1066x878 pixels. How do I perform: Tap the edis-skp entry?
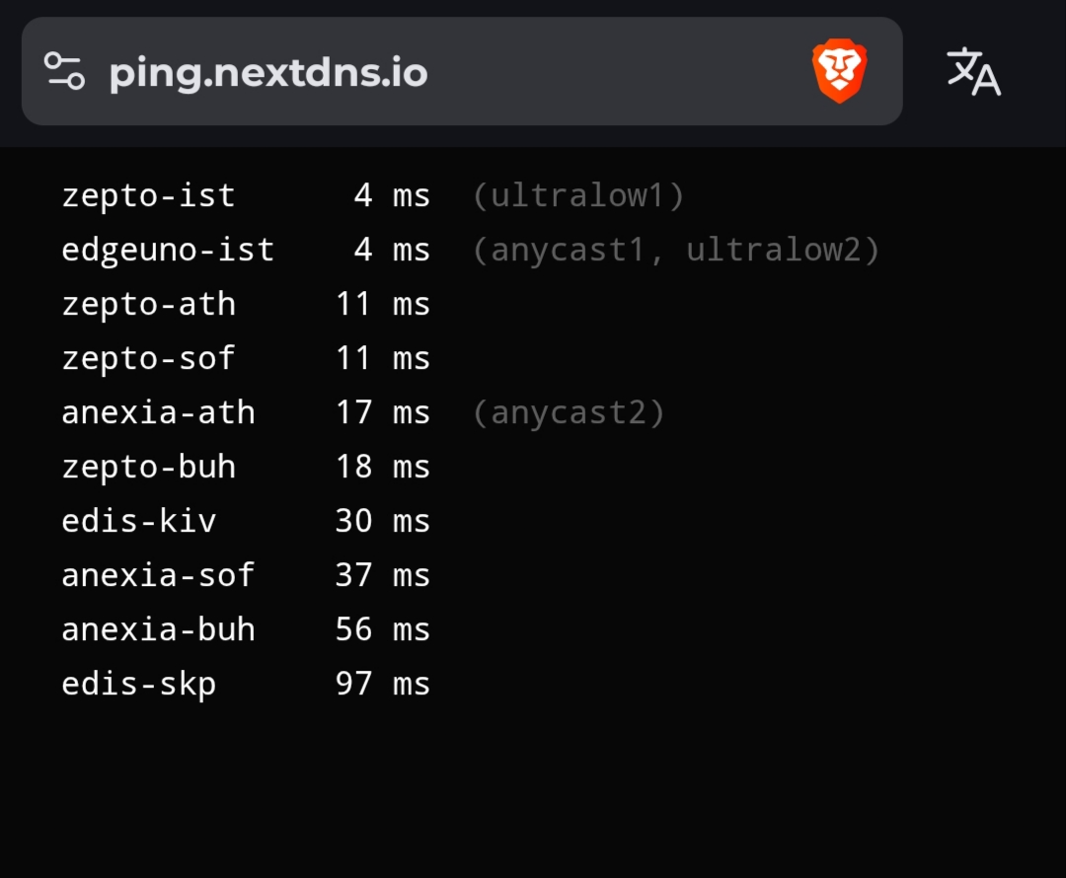click(x=246, y=684)
